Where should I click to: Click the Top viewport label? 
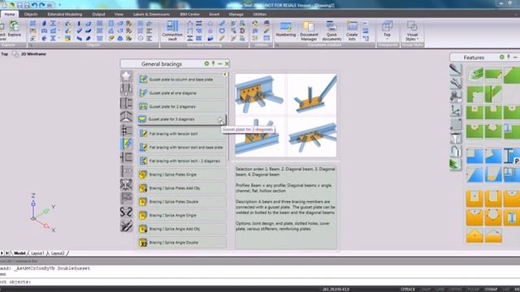click(x=4, y=54)
